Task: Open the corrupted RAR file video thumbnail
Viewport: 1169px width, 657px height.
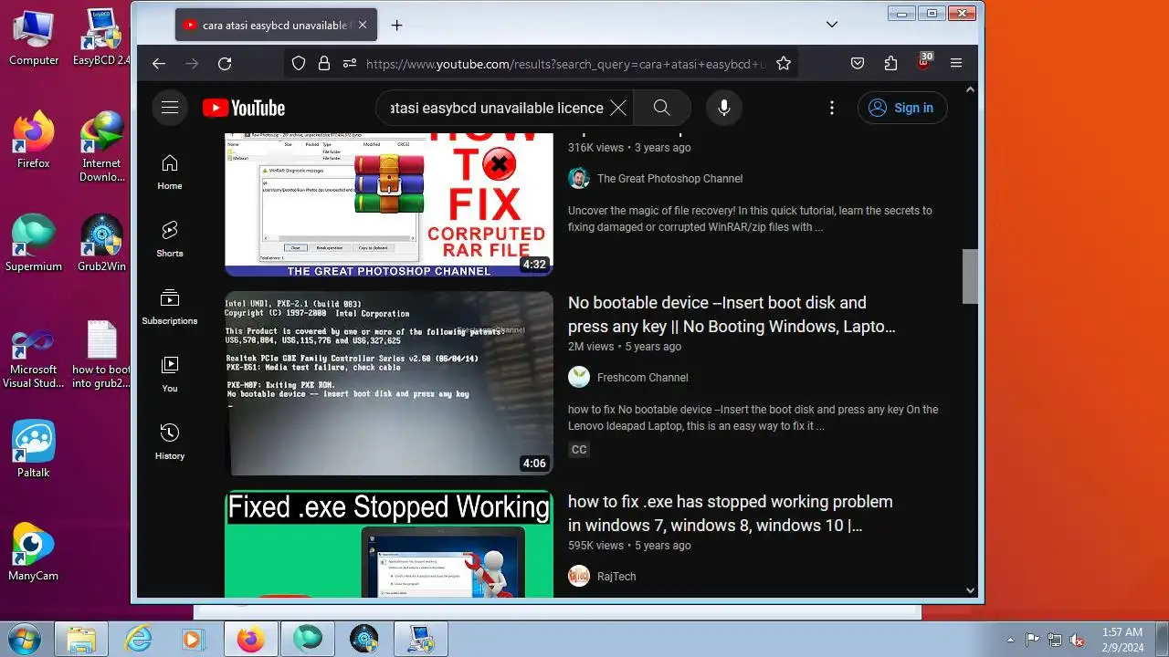Action: tap(389, 204)
